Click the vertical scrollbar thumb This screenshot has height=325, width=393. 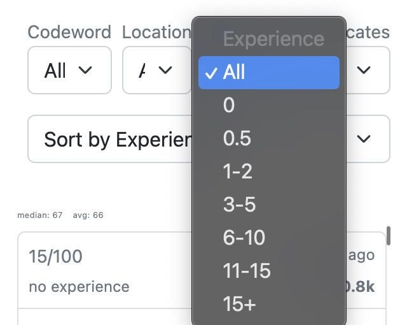coord(389,236)
